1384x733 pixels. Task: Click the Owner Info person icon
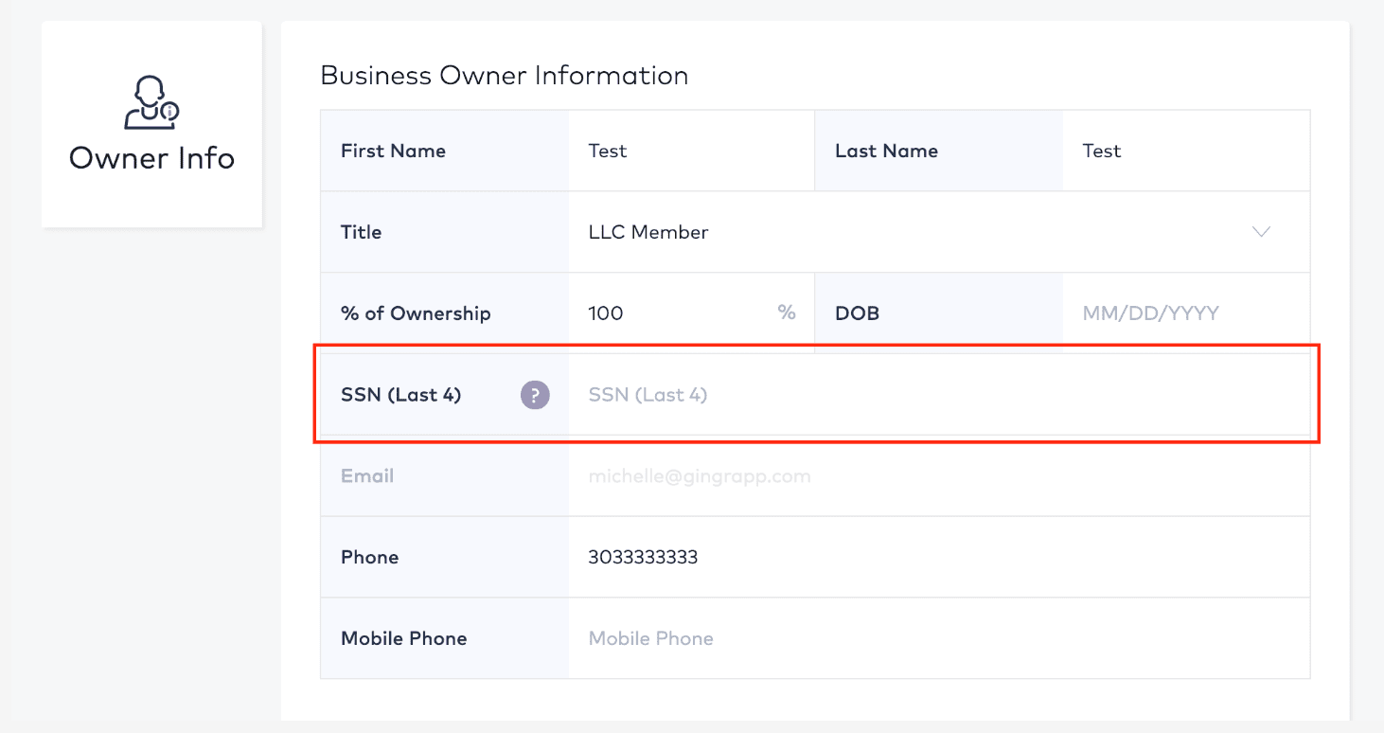(151, 102)
